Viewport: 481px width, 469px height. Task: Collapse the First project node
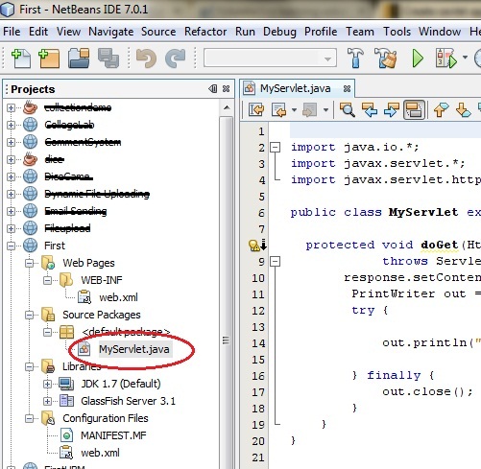pos(12,246)
